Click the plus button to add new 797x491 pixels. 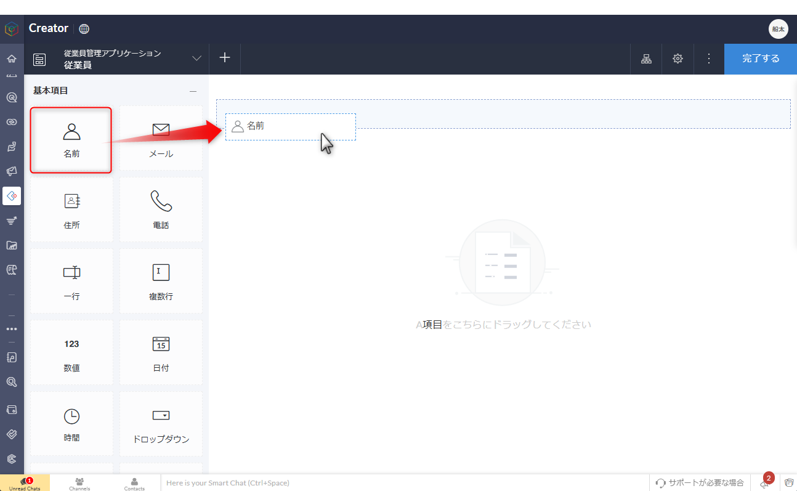pyautogui.click(x=225, y=58)
